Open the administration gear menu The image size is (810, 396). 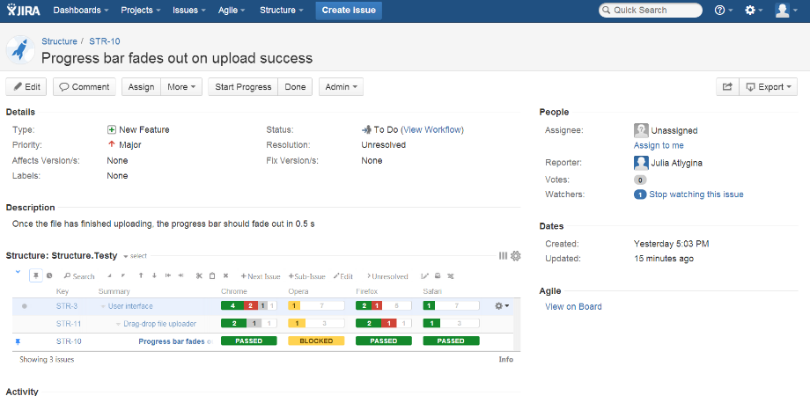(753, 11)
